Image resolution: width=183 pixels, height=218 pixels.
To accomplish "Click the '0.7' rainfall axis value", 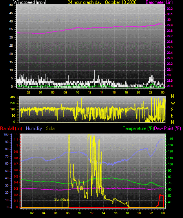I will (x=16, y=164).
